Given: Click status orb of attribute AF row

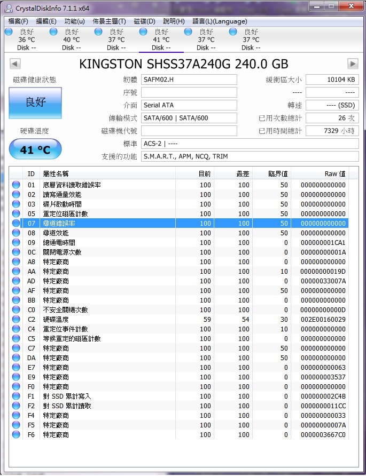Looking at the screenshot, I should (x=16, y=290).
